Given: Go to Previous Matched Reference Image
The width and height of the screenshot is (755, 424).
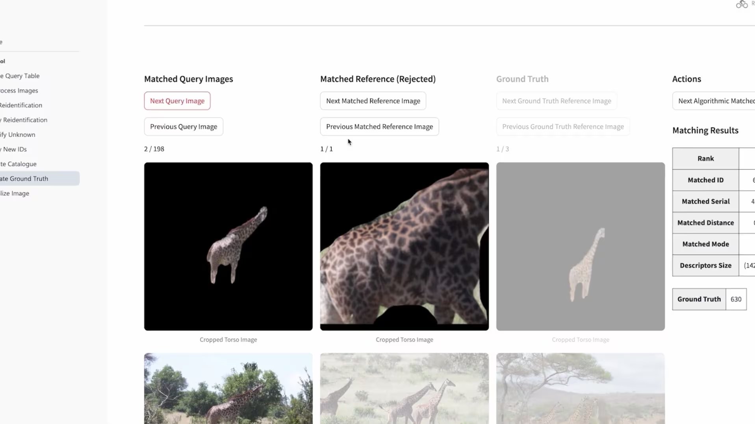Looking at the screenshot, I should point(379,127).
